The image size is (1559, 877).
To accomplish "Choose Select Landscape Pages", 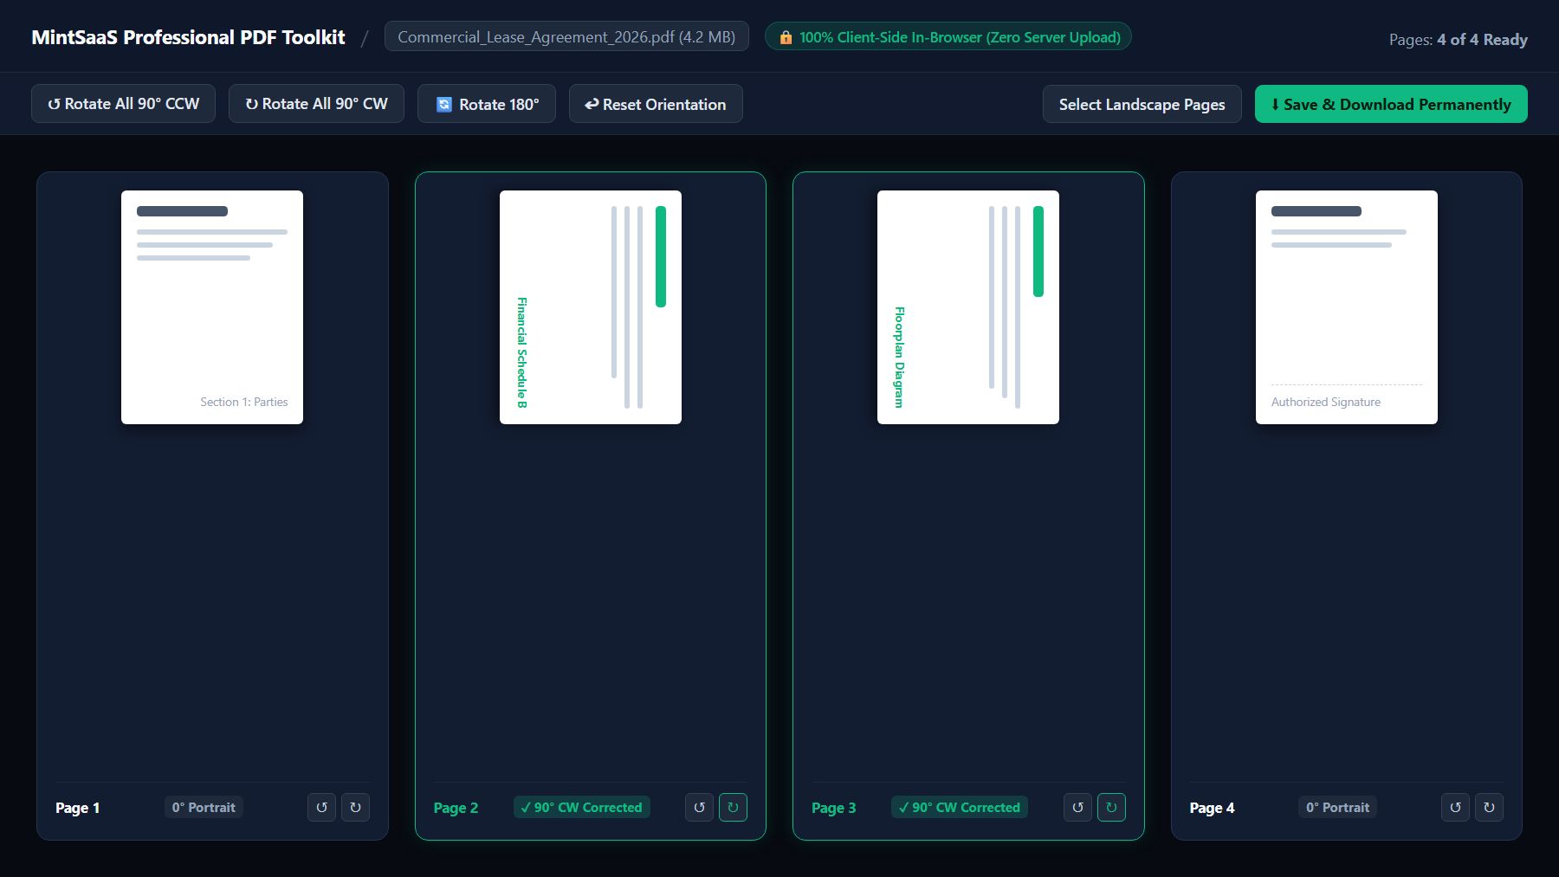I will [x=1142, y=104].
